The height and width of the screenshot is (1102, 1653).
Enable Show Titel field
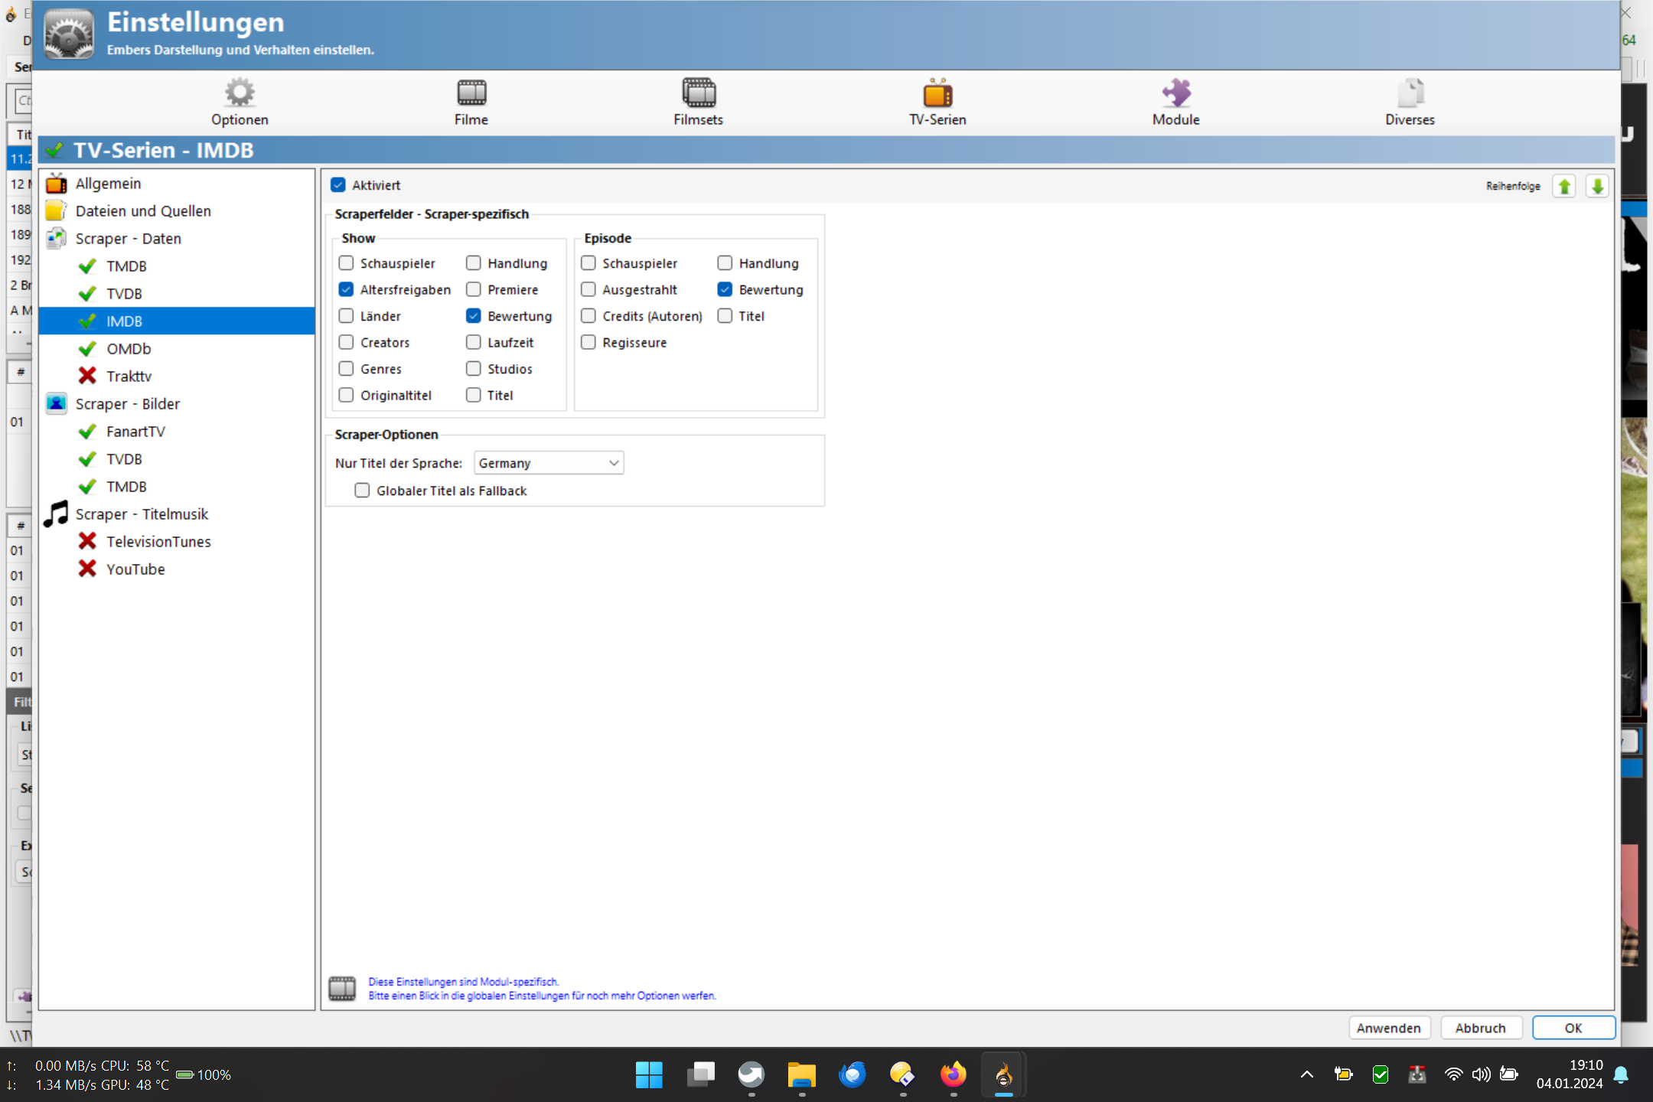[474, 395]
